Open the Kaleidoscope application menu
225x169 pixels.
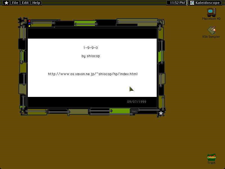(x=205, y=3)
